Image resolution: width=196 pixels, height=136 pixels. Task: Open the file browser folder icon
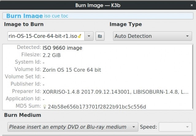100,36
